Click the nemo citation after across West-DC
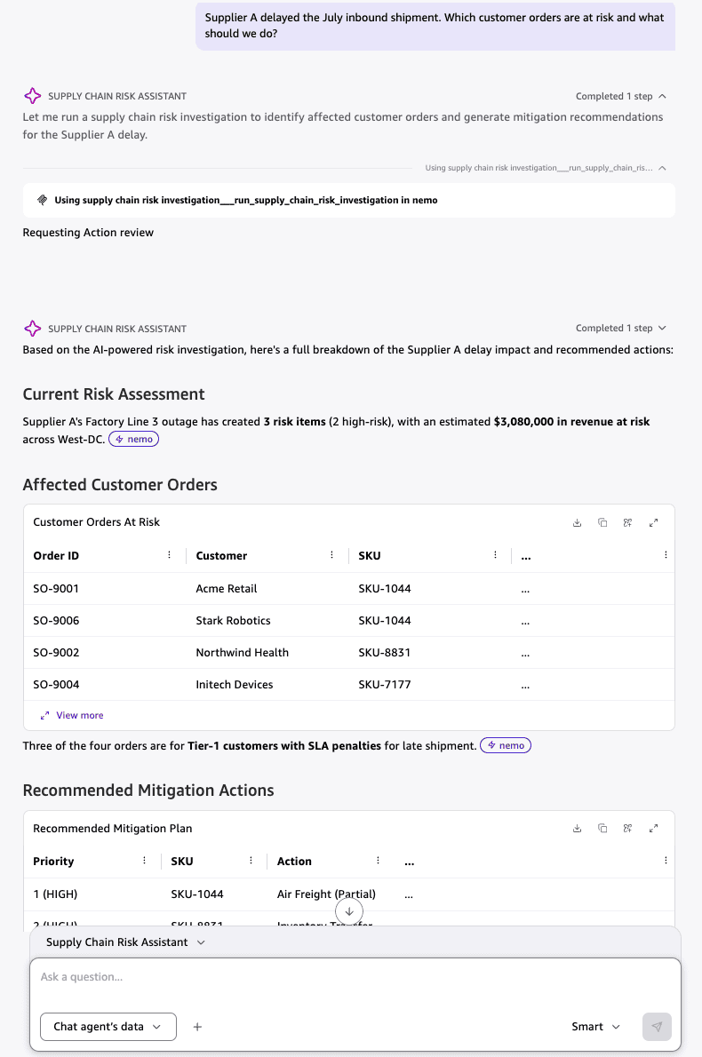The width and height of the screenshot is (702, 1057). tap(133, 439)
